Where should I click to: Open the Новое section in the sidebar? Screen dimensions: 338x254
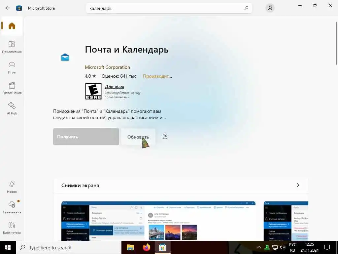[x=12, y=187]
